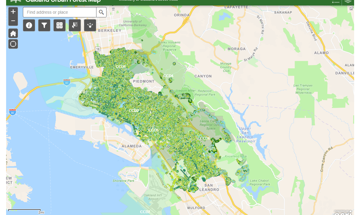This screenshot has height=215, width=359.
Task: Zoom out with the minus button
Action: click(13, 21)
